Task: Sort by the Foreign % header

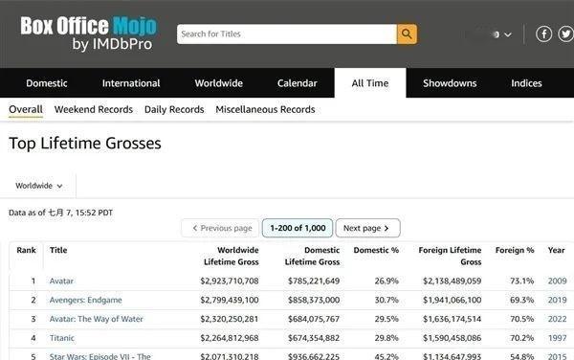Action: 515,250
